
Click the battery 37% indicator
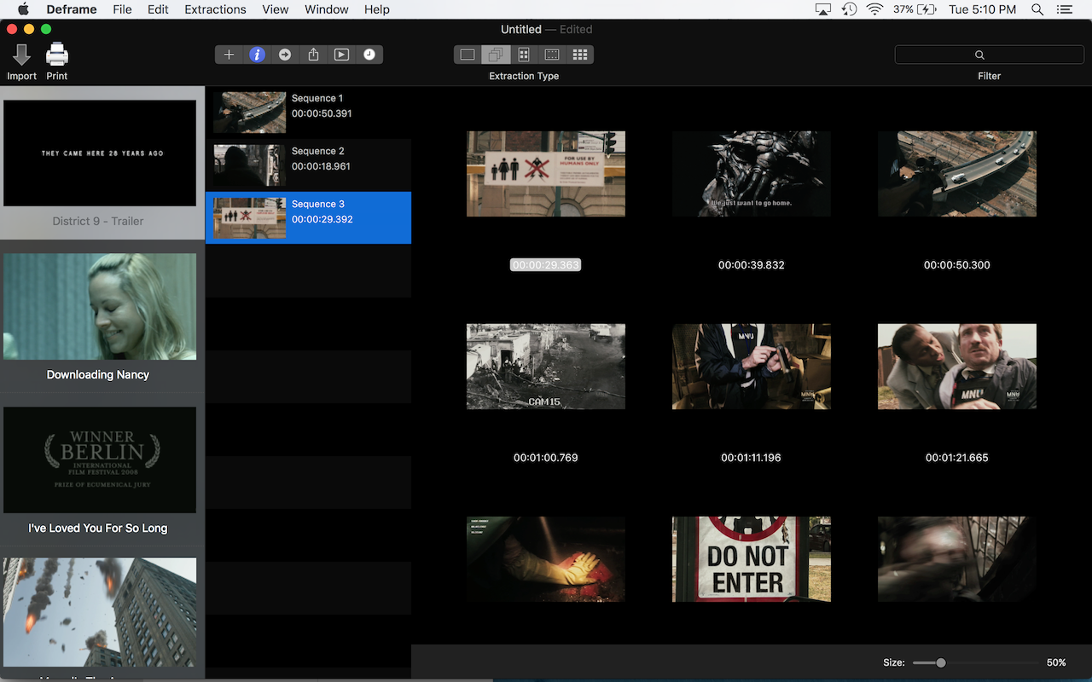tap(915, 9)
